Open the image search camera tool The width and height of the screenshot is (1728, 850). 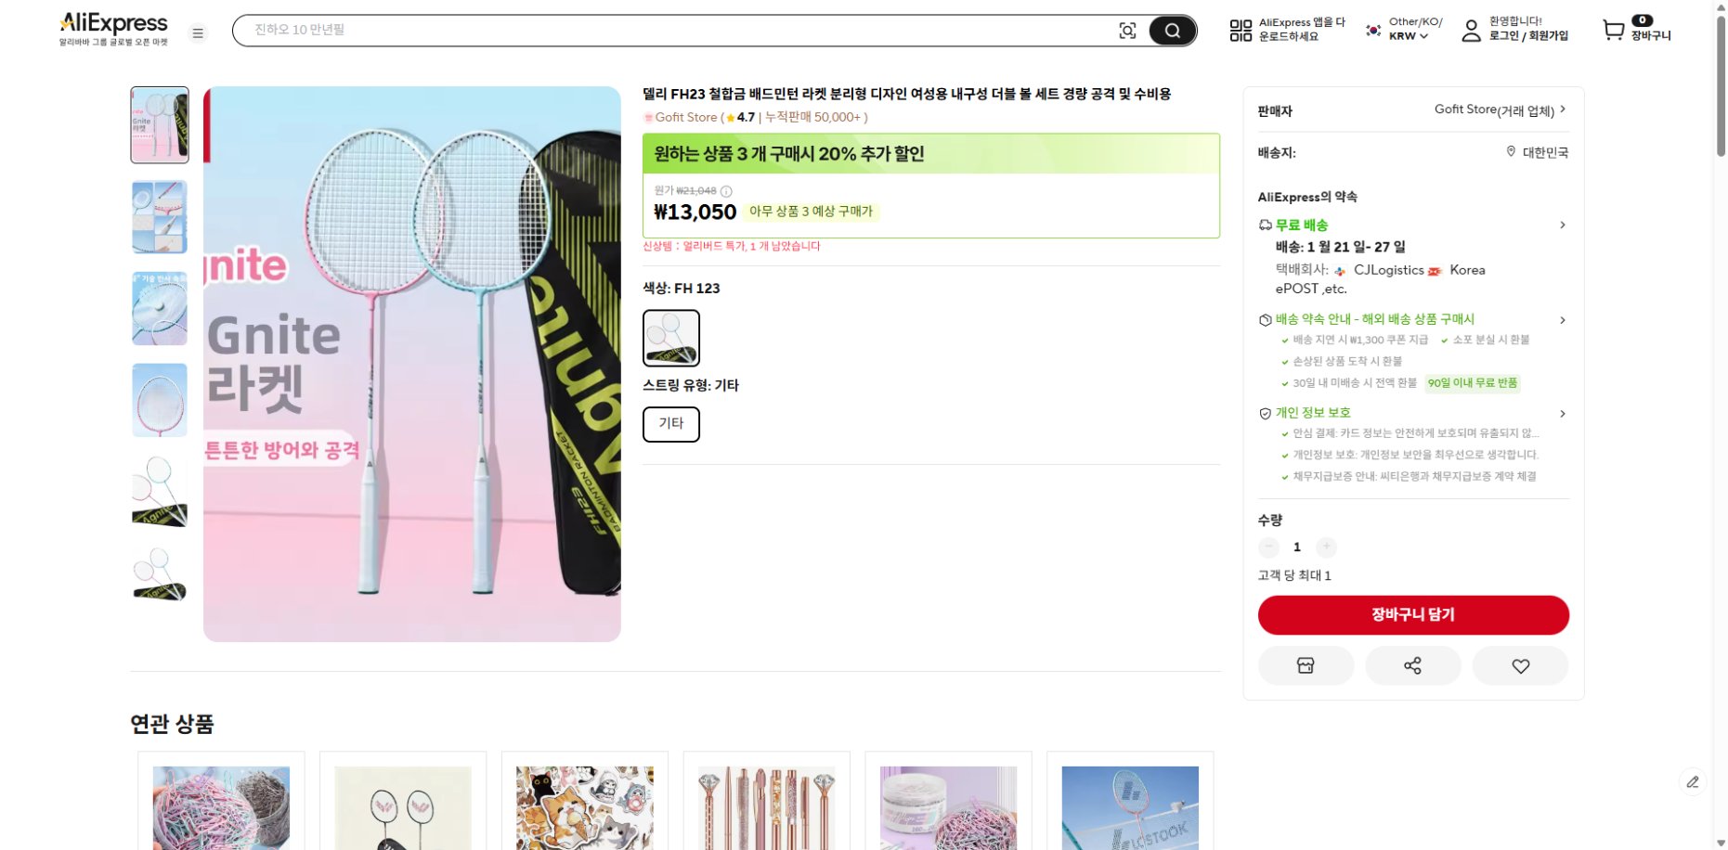(x=1126, y=31)
